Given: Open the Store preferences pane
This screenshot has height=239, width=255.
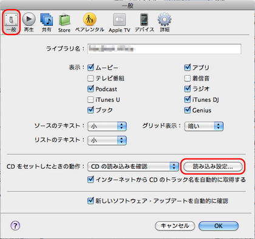Looking at the screenshot, I should coord(64,22).
